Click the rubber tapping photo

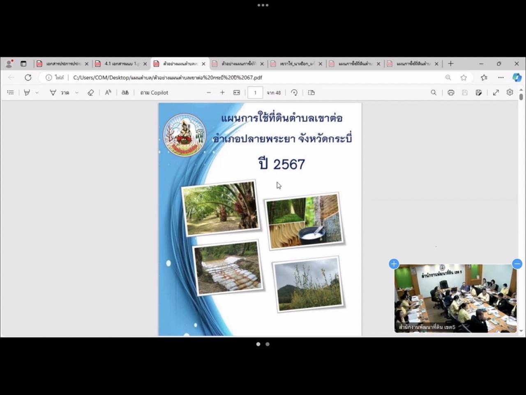coord(304,221)
